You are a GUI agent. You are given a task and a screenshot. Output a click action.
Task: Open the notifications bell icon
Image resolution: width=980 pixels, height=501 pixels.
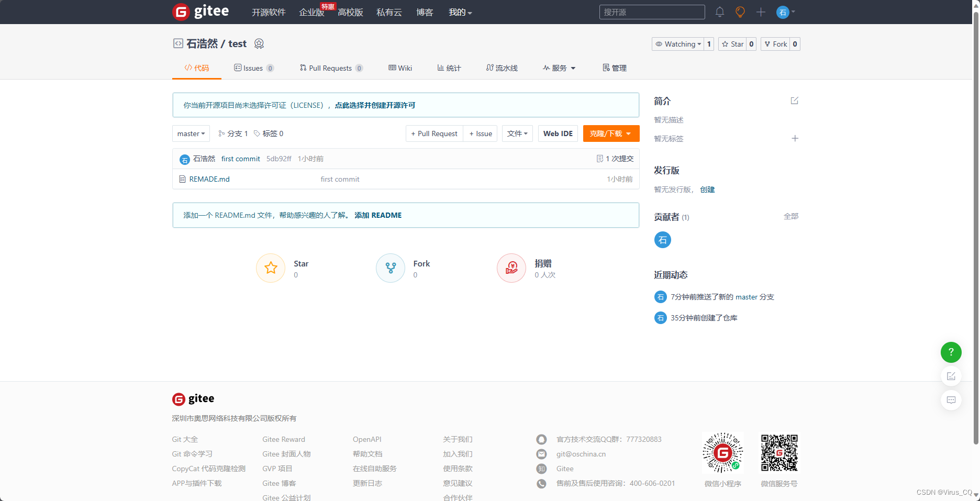(x=719, y=12)
